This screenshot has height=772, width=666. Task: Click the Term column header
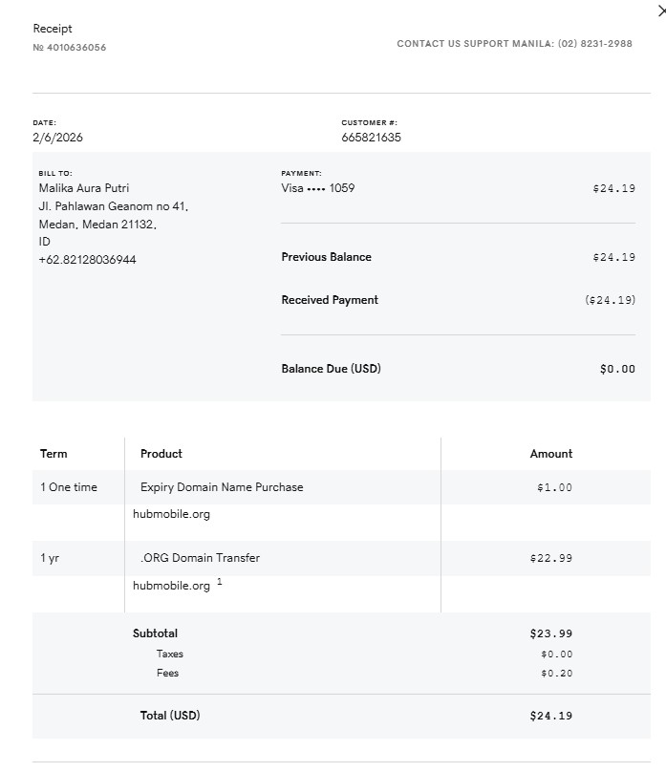point(54,454)
